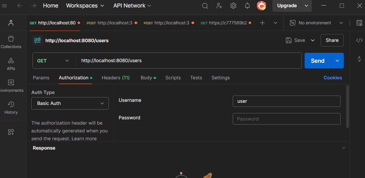Click the Auth Type label
This screenshot has height=178, width=365.
[x=43, y=92]
